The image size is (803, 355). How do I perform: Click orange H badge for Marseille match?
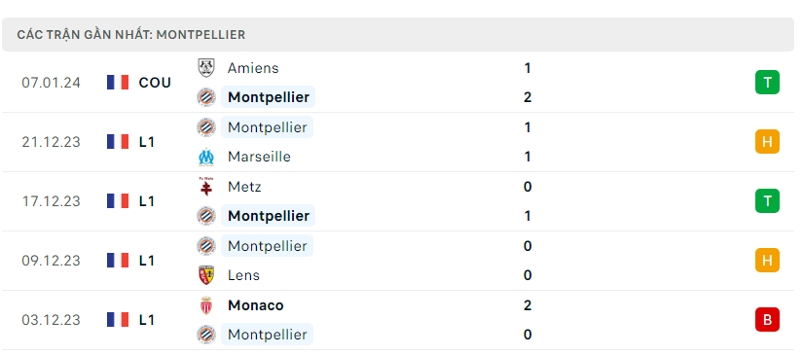point(767,142)
